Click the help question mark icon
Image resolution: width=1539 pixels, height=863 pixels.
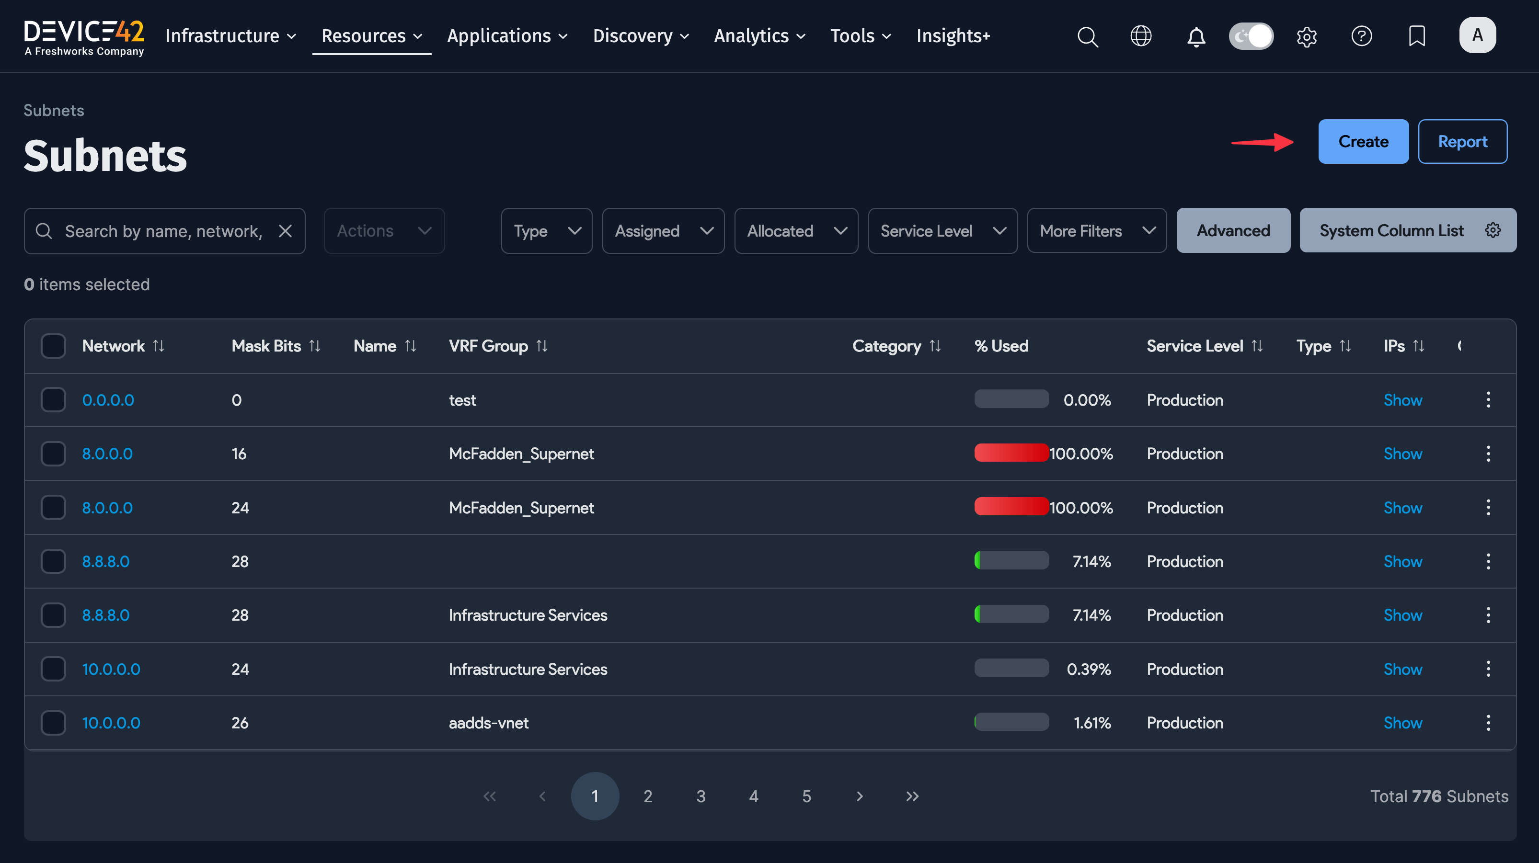1362,36
